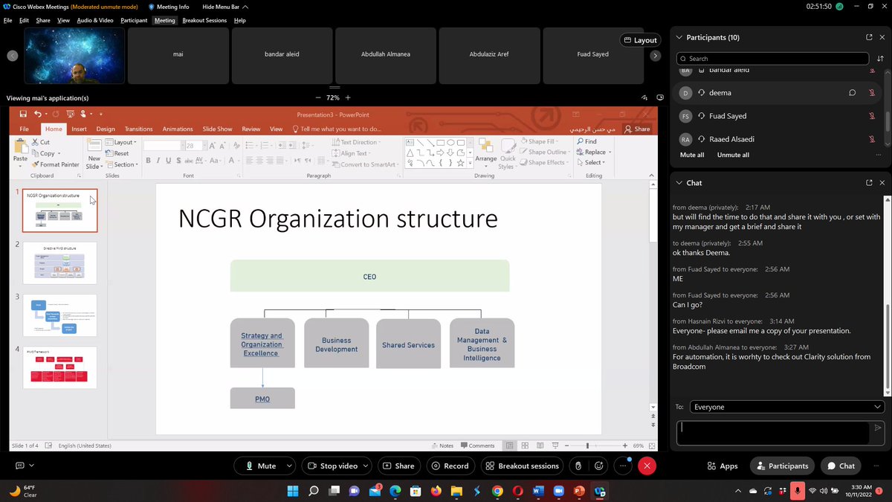Open the Webex Apps button
892x502 pixels.
[x=723, y=466]
